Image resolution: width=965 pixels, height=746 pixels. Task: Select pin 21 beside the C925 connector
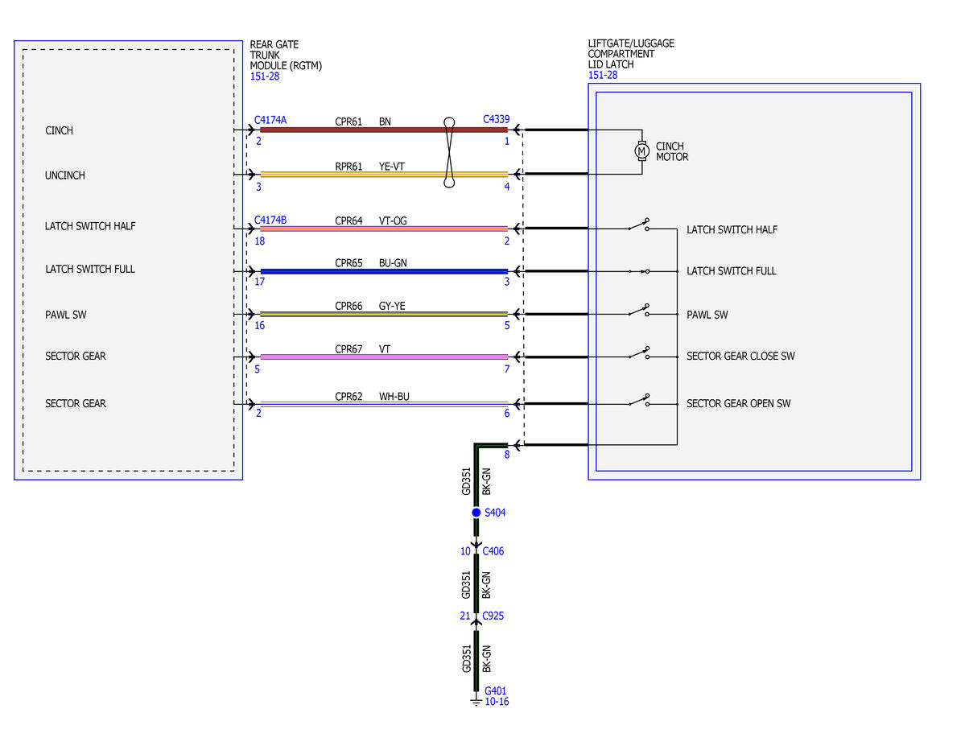tap(465, 616)
